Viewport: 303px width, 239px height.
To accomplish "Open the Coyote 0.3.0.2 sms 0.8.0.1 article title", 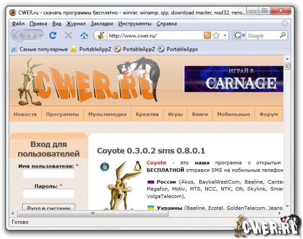I will (151, 151).
